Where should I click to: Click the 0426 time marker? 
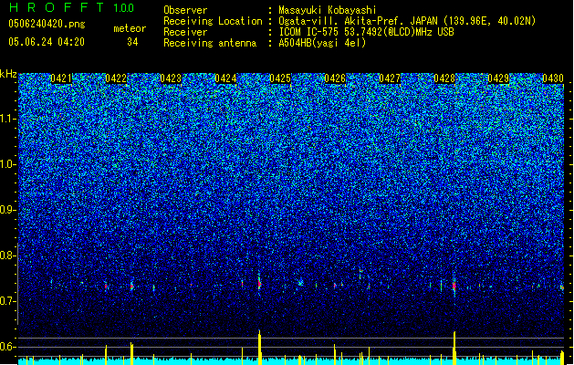[335, 78]
